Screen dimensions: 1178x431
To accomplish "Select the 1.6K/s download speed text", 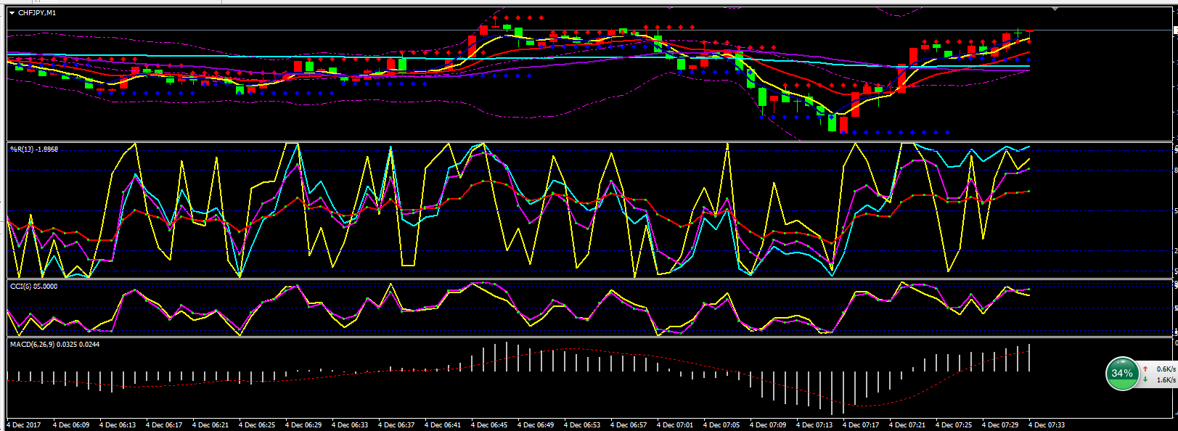I will tap(1166, 379).
